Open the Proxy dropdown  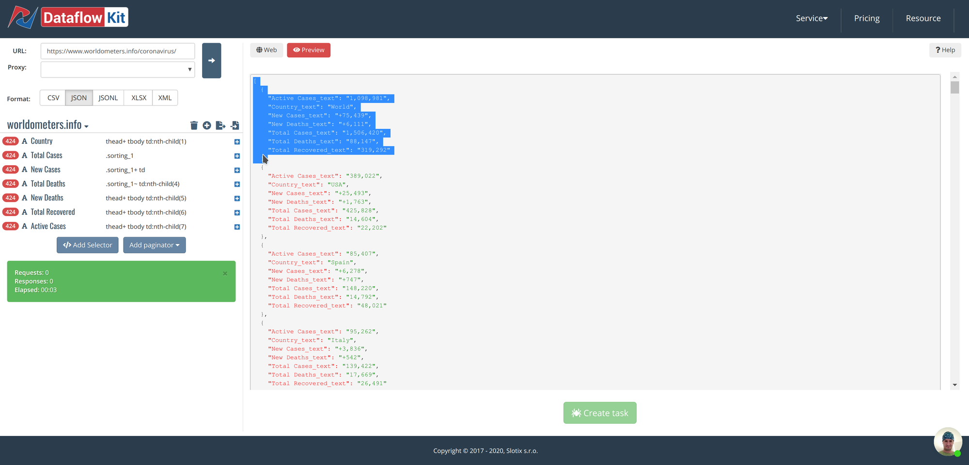coord(118,69)
